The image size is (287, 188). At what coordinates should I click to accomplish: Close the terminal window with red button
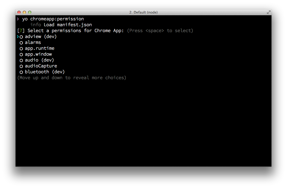[19, 12]
